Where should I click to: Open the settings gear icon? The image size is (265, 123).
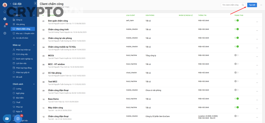click(5, 19)
